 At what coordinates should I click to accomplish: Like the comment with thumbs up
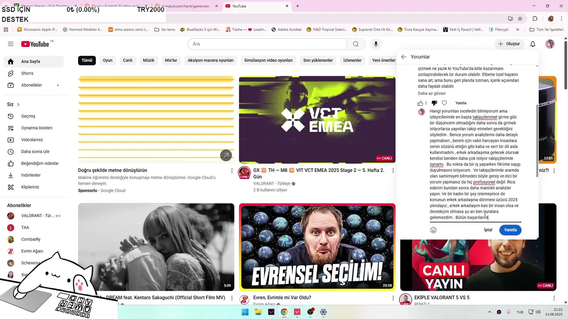pyautogui.click(x=420, y=103)
